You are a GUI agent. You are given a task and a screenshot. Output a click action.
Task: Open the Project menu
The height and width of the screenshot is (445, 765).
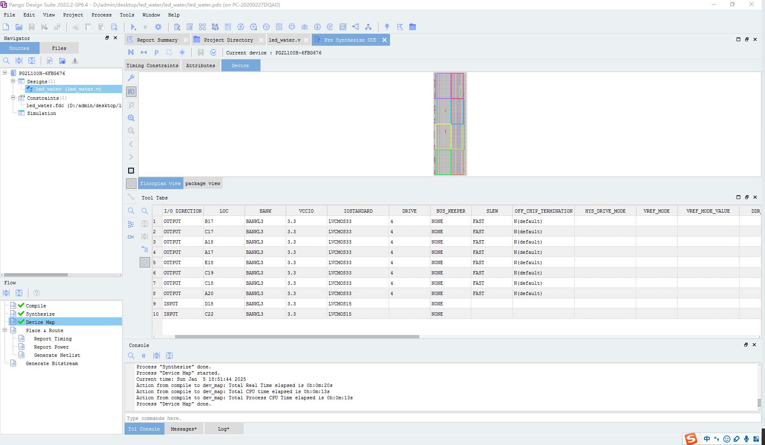point(73,14)
